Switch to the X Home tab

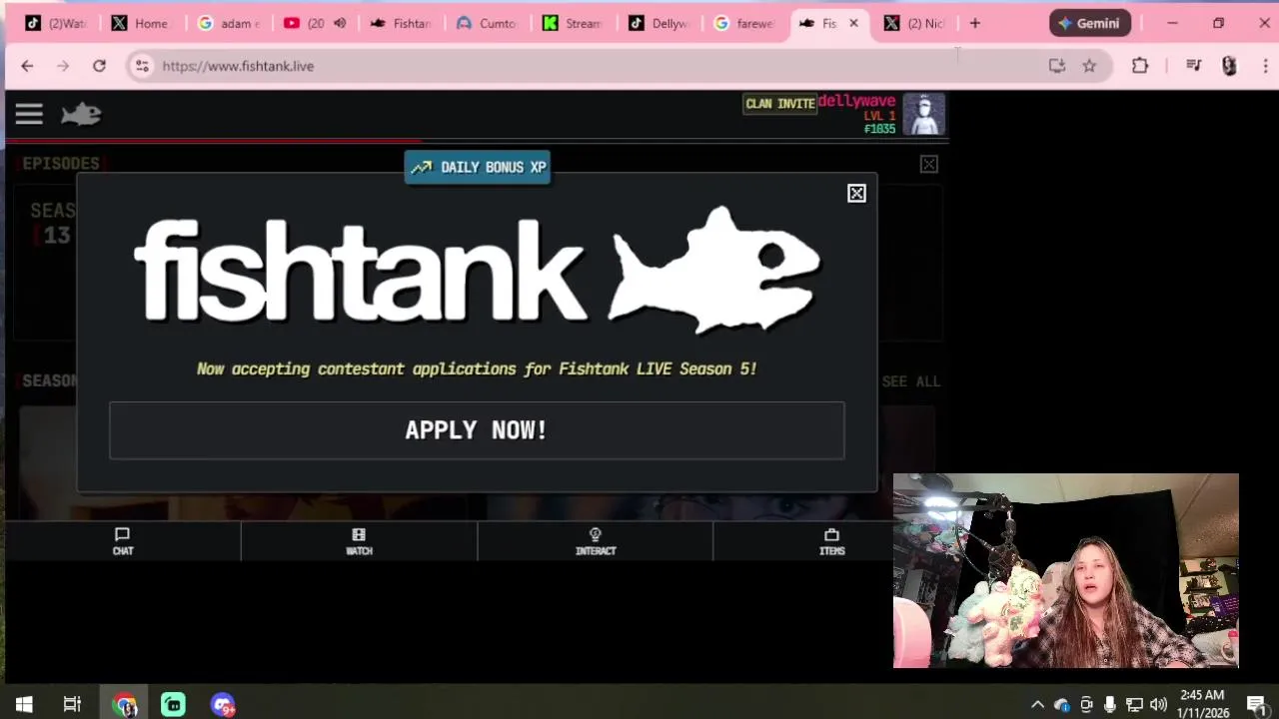pos(142,23)
